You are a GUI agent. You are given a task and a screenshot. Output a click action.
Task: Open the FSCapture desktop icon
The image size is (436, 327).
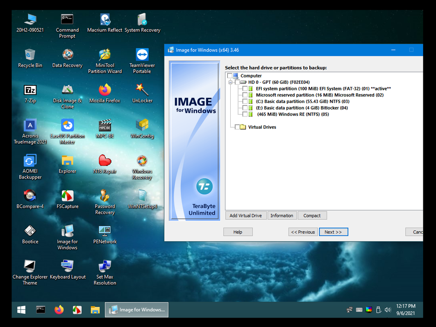click(67, 199)
